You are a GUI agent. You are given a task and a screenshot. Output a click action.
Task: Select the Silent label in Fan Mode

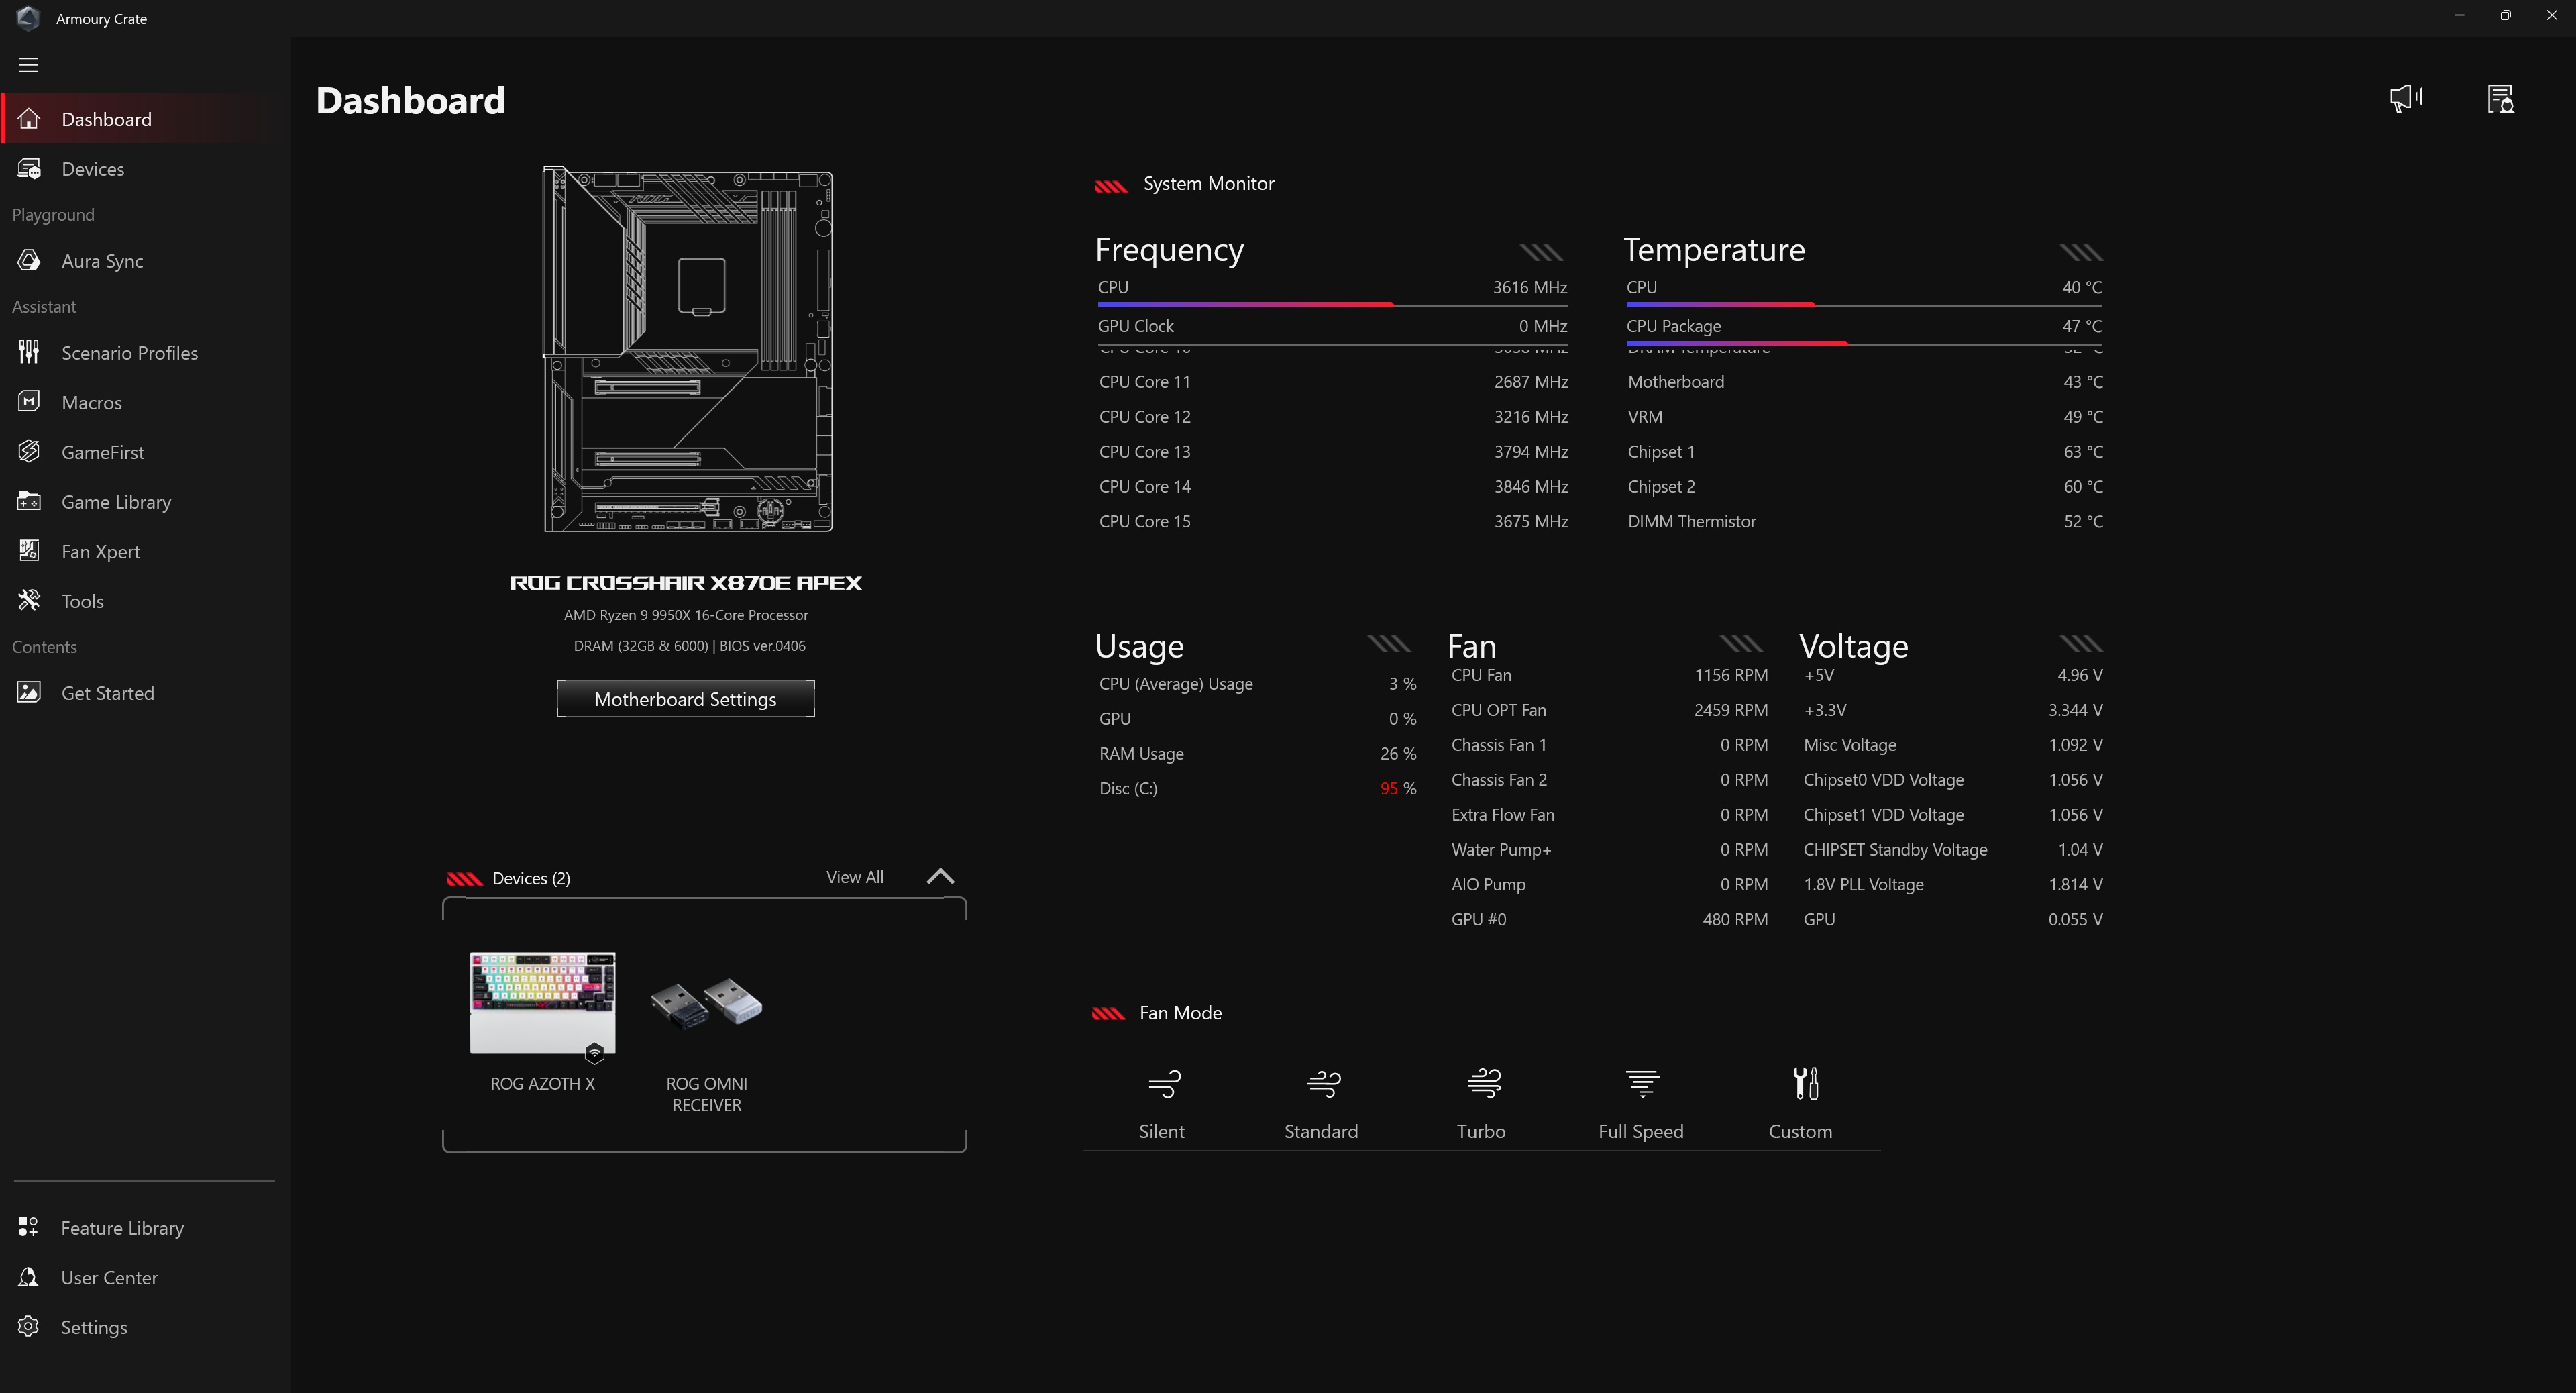tap(1161, 1131)
